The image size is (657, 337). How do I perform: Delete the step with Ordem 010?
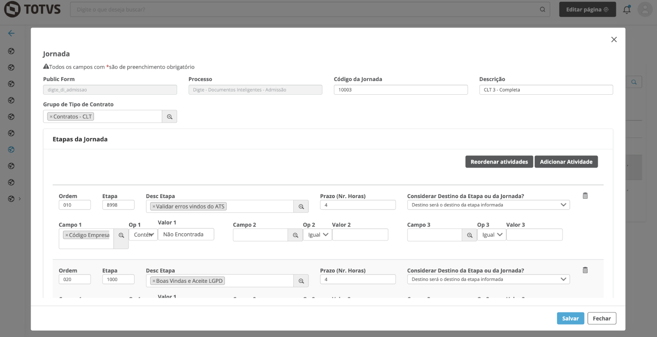click(585, 196)
